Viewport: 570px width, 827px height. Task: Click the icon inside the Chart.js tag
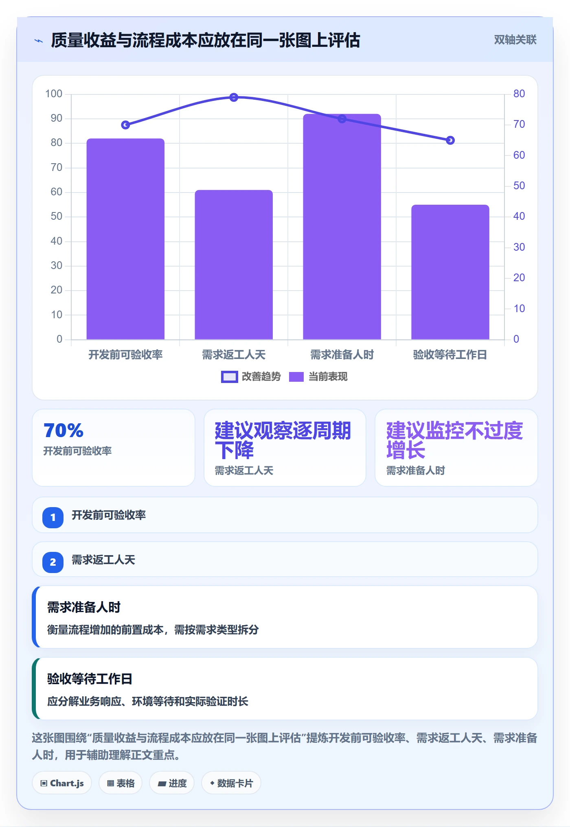pyautogui.click(x=44, y=783)
